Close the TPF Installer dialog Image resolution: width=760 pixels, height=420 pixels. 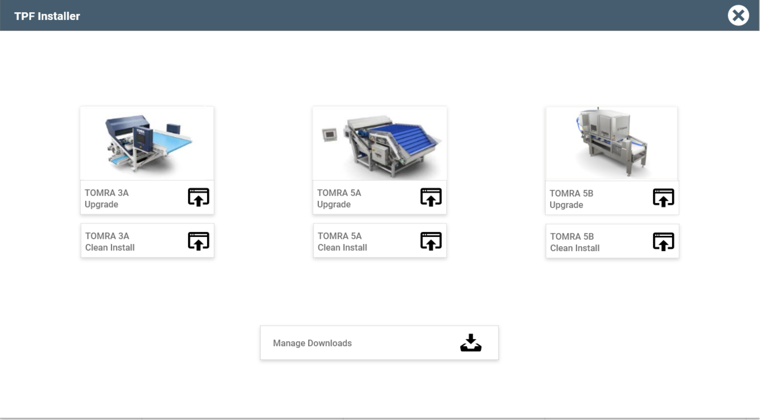738,15
